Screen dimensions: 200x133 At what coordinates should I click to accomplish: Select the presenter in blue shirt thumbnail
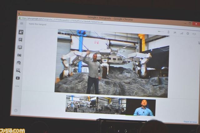click(x=141, y=107)
